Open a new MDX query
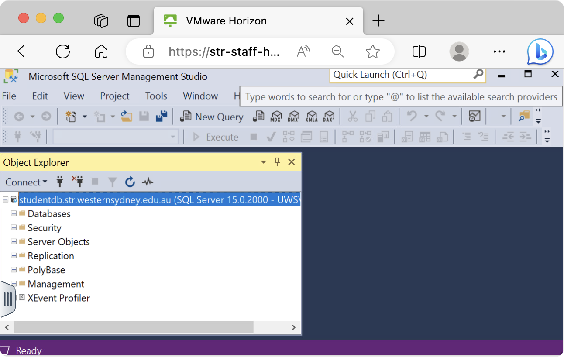564x357 pixels. 276,117
